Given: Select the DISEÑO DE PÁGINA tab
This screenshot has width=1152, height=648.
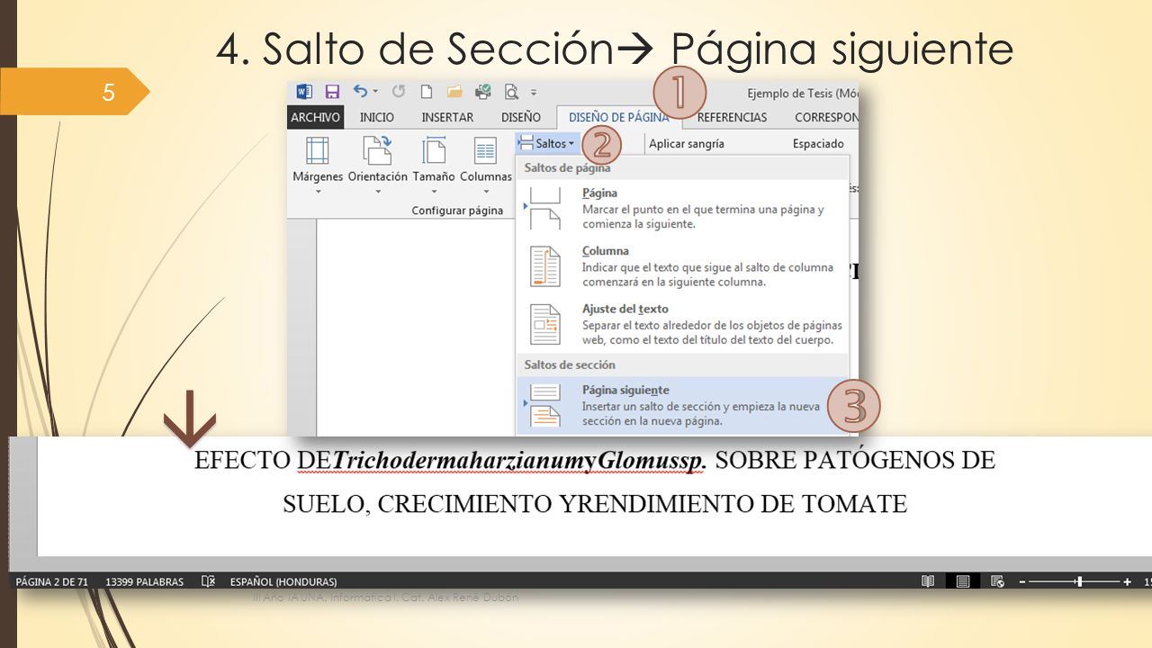Looking at the screenshot, I should tap(618, 118).
